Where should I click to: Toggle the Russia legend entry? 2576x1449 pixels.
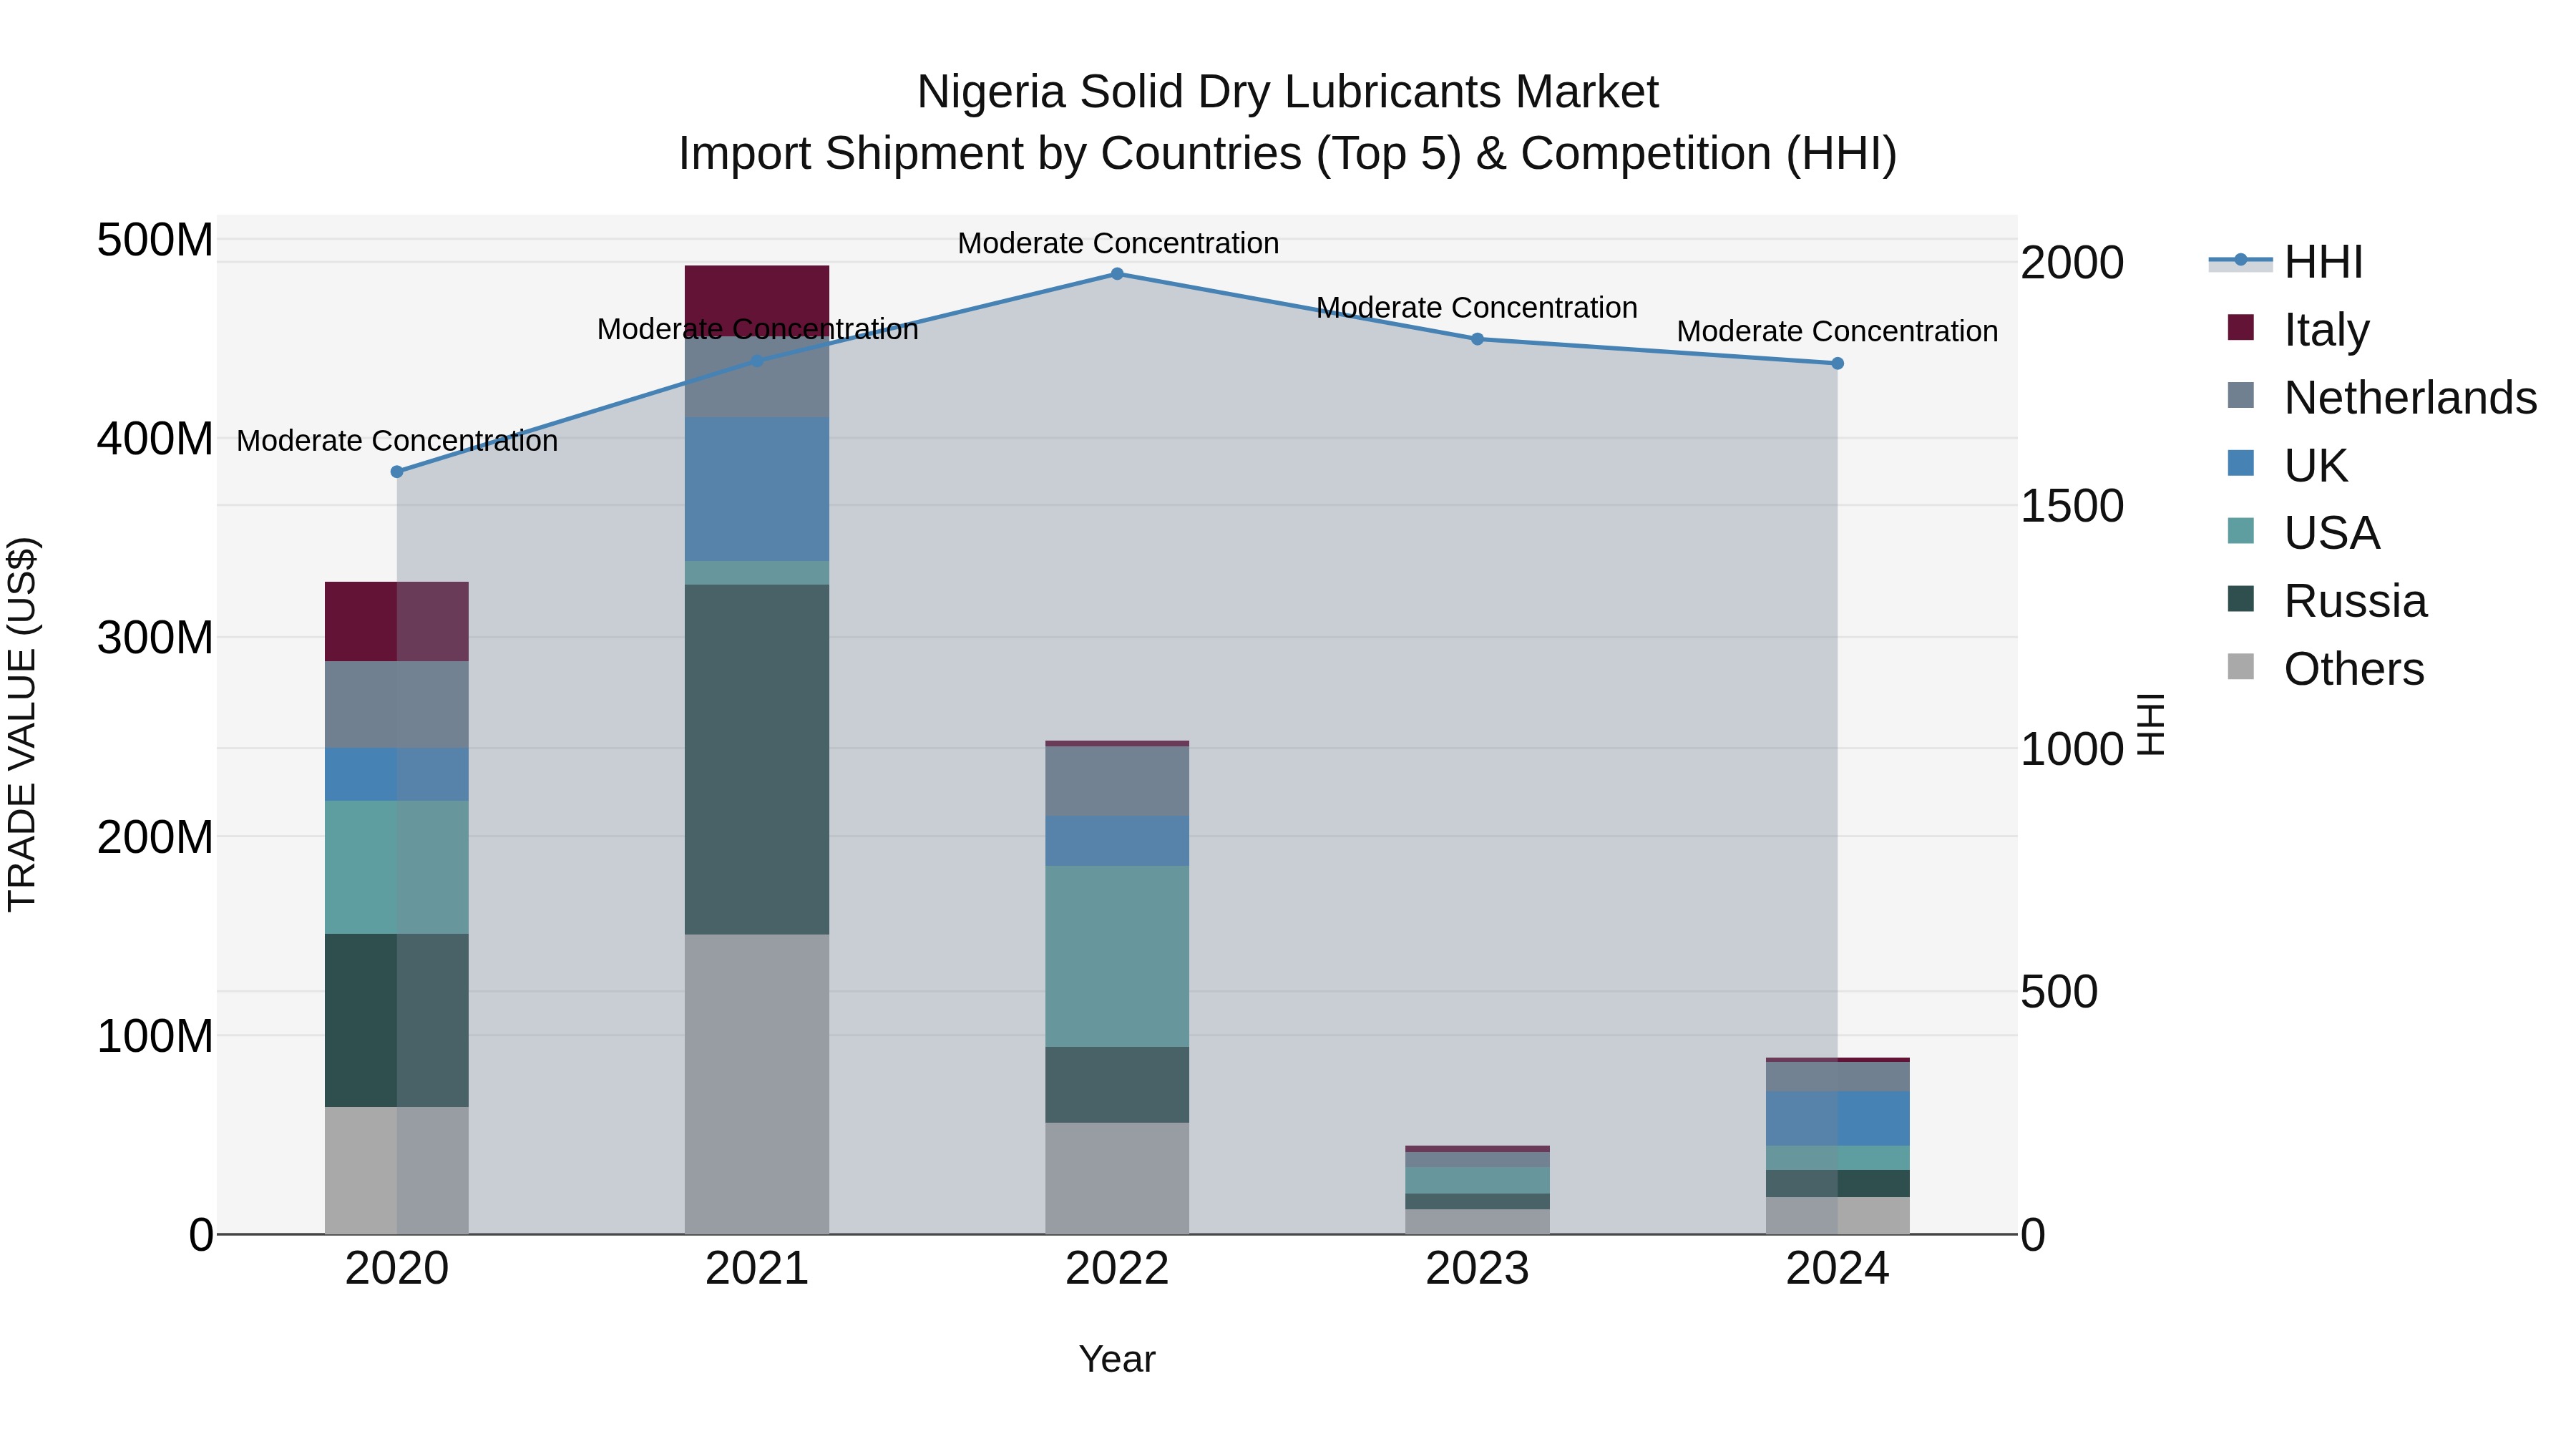coord(2327,600)
